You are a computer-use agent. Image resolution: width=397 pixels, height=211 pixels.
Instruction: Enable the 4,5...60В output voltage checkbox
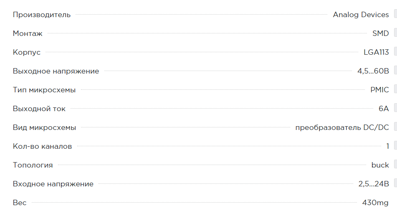pyautogui.click(x=396, y=71)
